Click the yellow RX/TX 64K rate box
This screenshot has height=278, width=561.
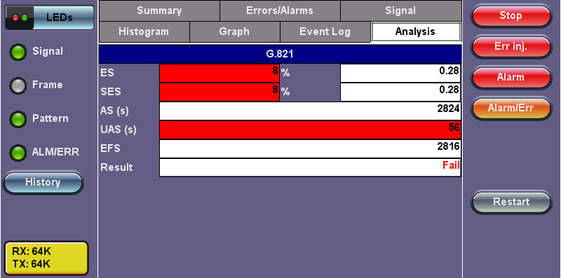[46, 258]
